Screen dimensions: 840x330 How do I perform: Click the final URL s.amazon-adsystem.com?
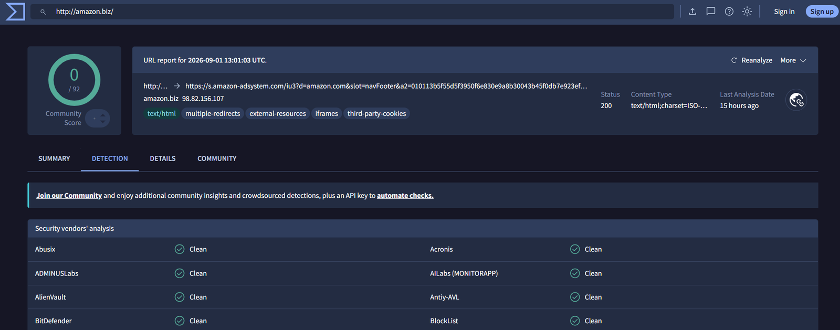(x=386, y=86)
